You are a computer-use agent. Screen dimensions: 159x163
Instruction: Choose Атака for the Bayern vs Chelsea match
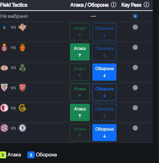80,133
